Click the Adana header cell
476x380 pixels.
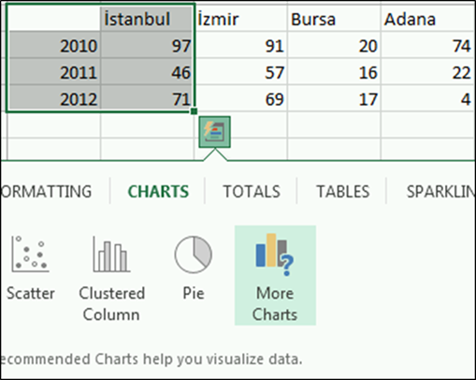[x=428, y=19]
